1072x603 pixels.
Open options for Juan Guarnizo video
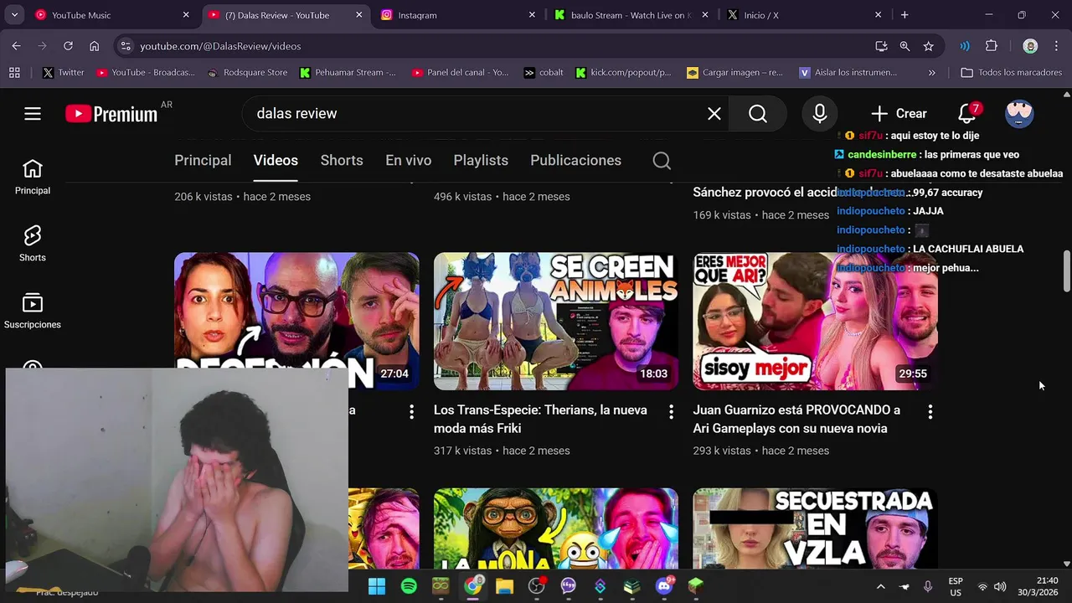(x=930, y=411)
